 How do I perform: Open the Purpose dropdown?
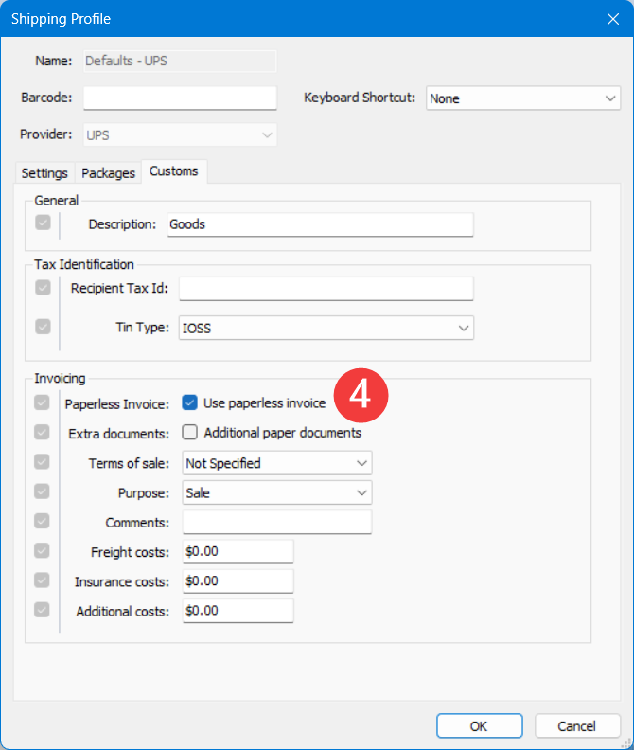pyautogui.click(x=276, y=492)
